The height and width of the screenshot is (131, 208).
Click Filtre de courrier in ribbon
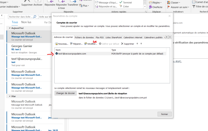[x=200, y=7]
